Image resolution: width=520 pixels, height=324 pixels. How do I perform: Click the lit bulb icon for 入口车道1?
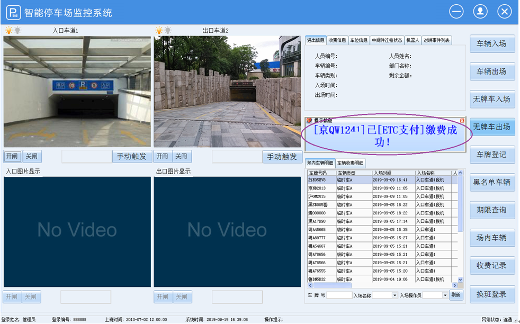pyautogui.click(x=8, y=31)
